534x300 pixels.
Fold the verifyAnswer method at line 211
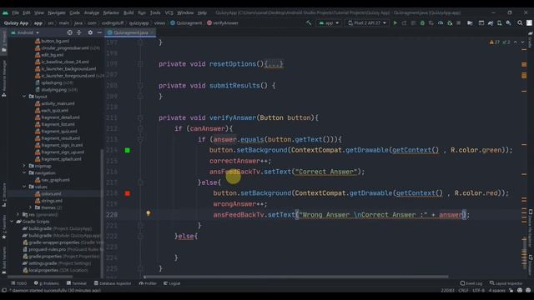[140, 117]
